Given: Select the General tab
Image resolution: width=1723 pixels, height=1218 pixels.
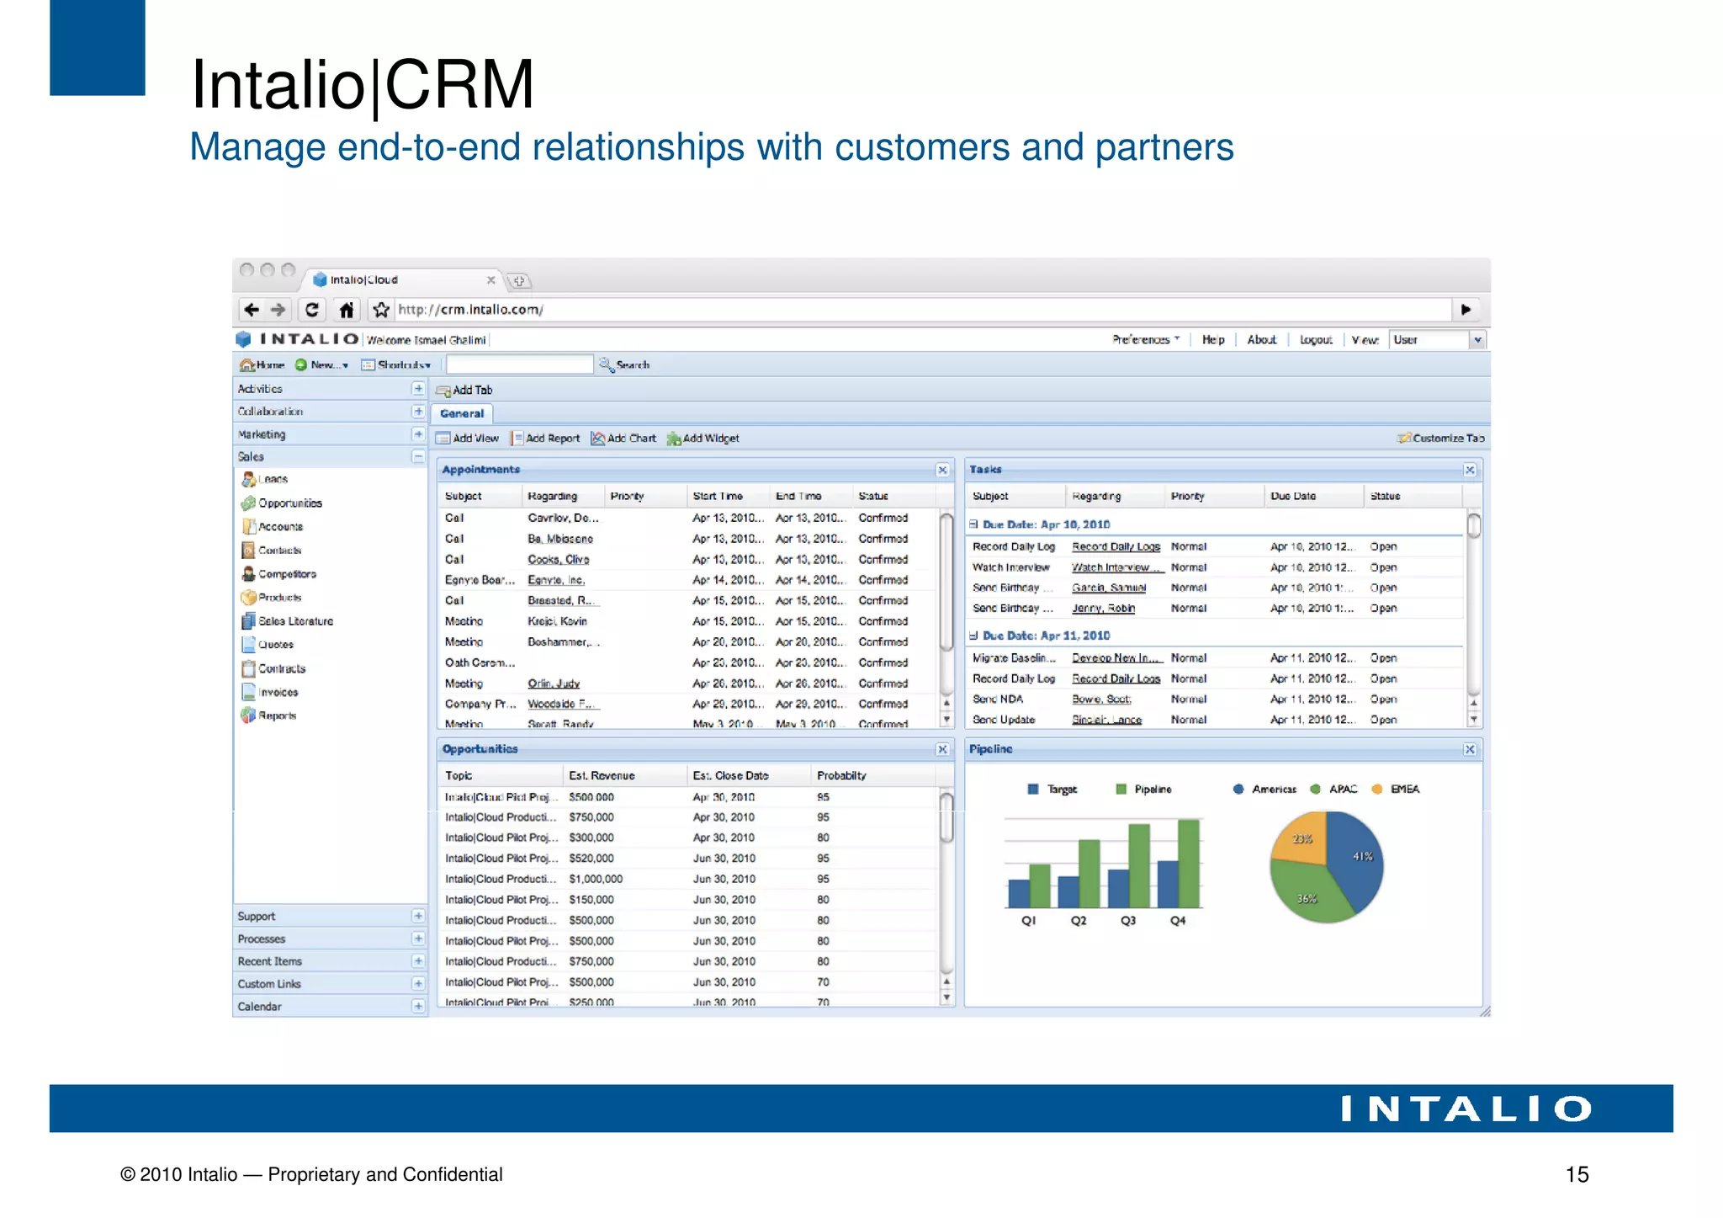Looking at the screenshot, I should pyautogui.click(x=462, y=413).
